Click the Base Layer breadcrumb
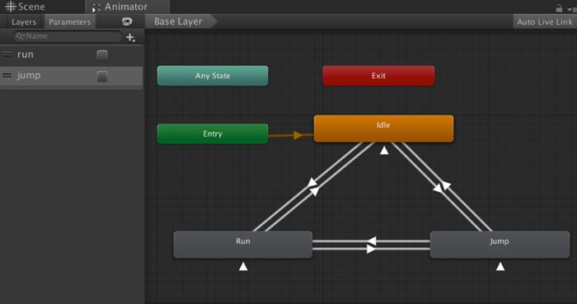Image resolution: width=577 pixels, height=304 pixels. [x=179, y=21]
